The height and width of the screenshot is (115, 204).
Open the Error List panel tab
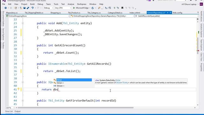9,111
